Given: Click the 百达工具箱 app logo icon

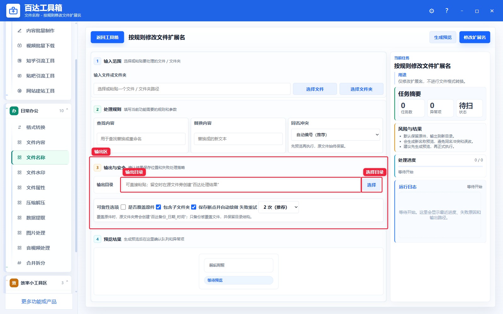Looking at the screenshot, I should 13,11.
